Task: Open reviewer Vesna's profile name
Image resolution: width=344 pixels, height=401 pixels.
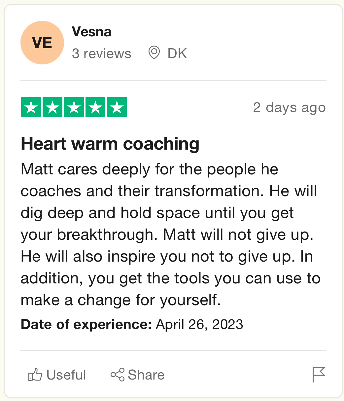Action: tap(91, 32)
